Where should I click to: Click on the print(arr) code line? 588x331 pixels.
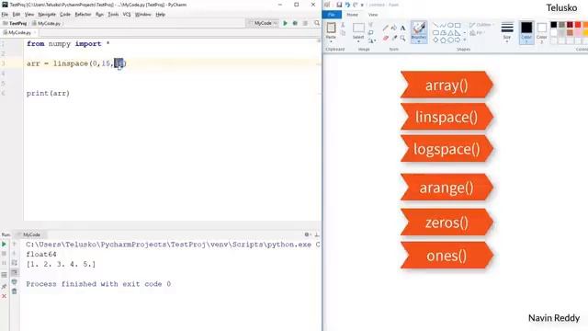[48, 93]
